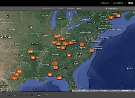Toggle the lock markers padlock icon

[39, 95]
